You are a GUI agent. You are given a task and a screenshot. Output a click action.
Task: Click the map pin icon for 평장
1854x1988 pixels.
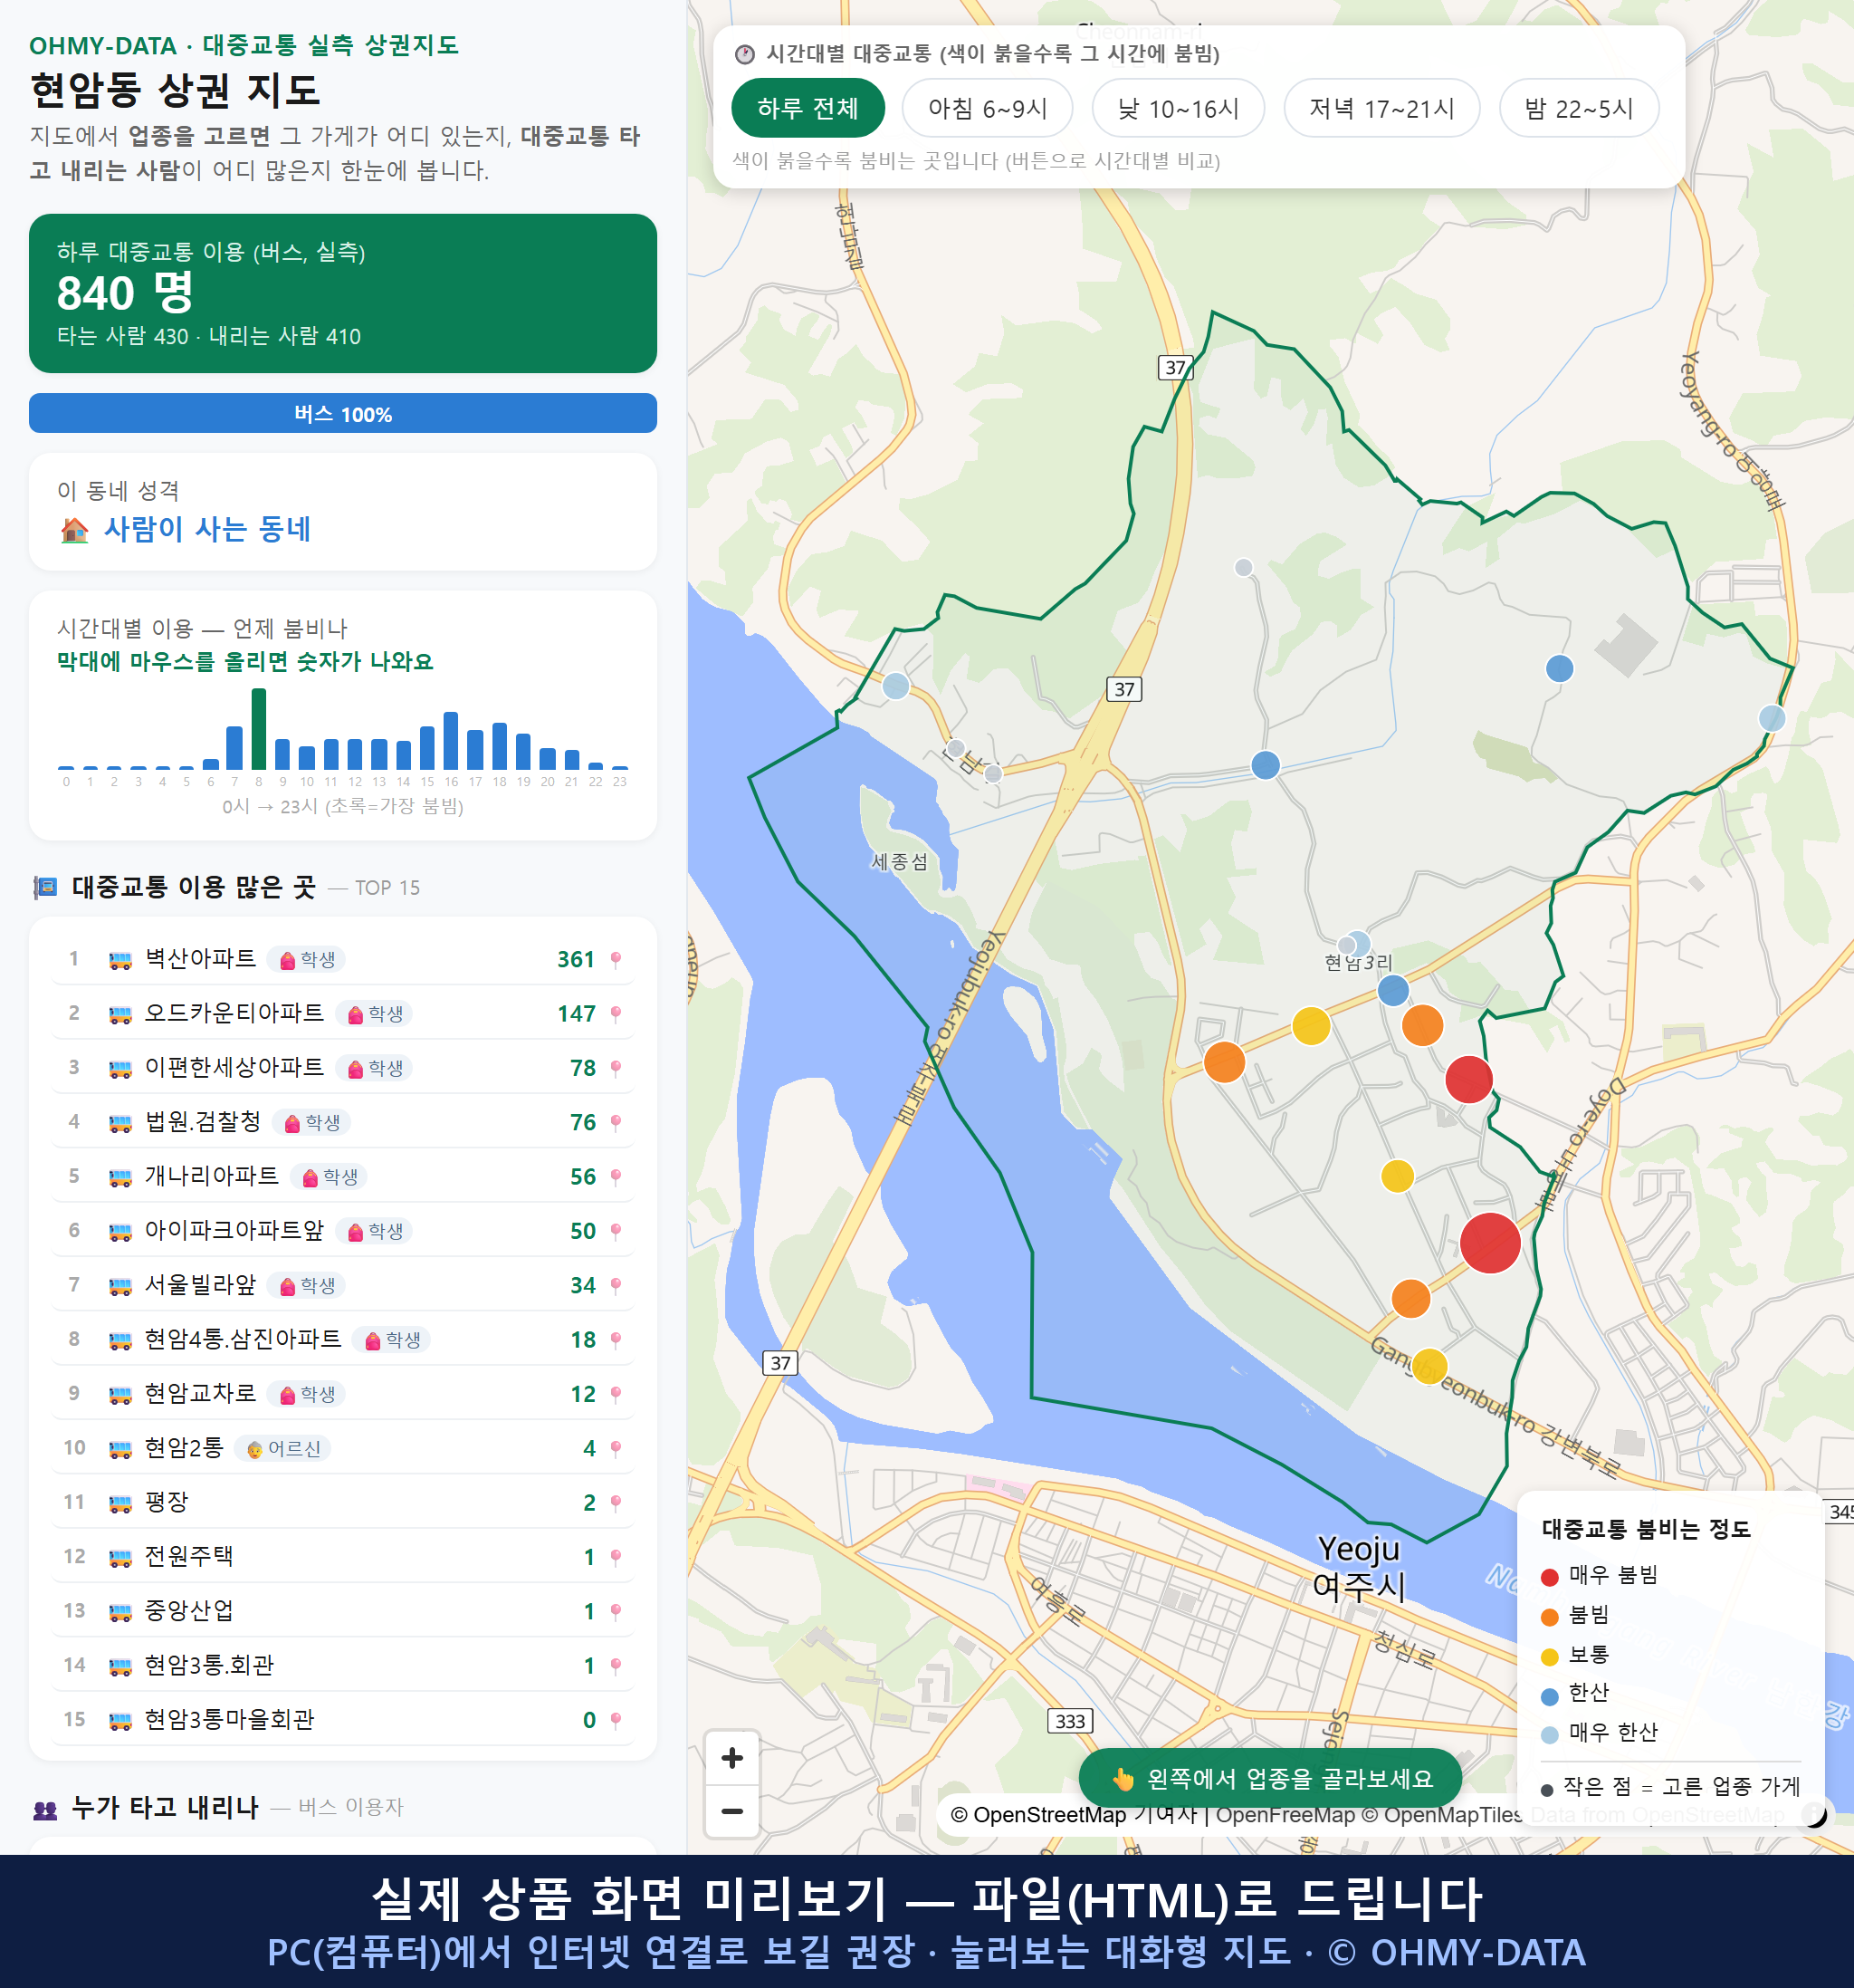tap(616, 1503)
